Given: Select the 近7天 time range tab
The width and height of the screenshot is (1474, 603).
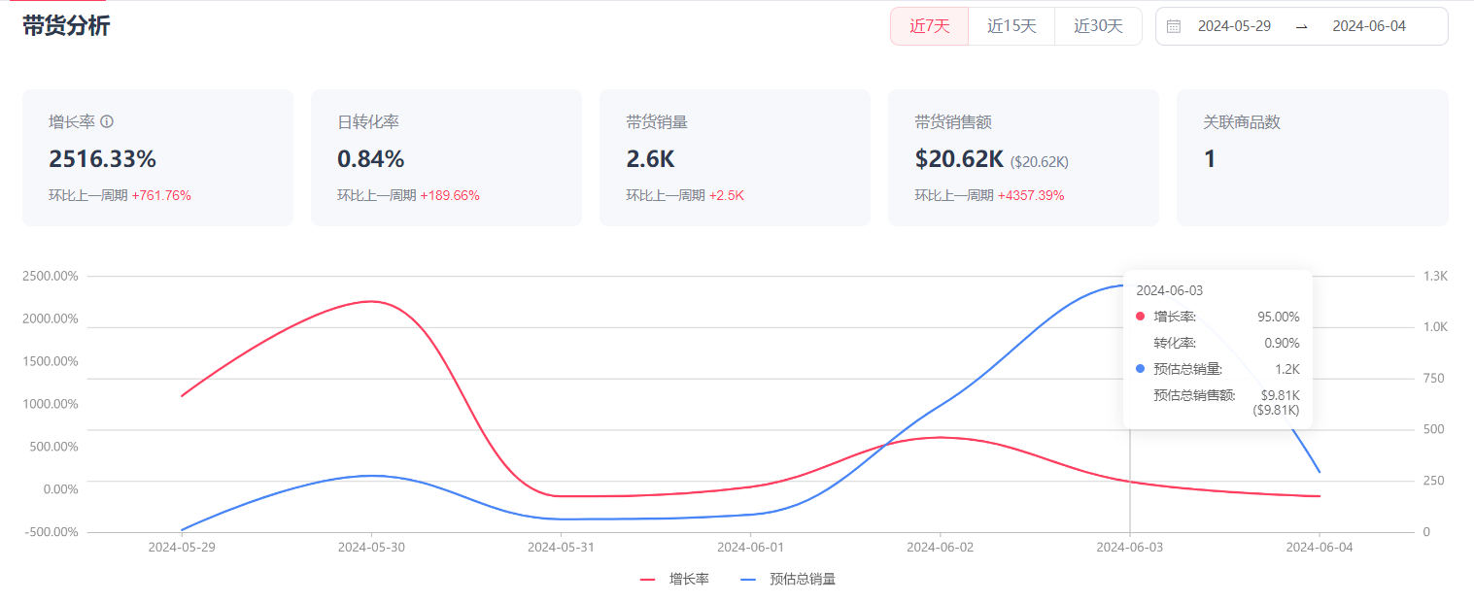Looking at the screenshot, I should [929, 26].
